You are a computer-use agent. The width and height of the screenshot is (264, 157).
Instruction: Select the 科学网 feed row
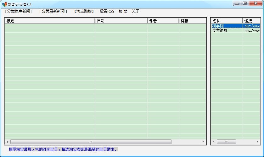(x=236, y=26)
